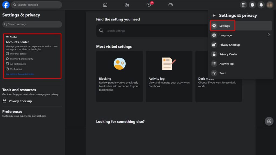Viewport: 276px width, 155px height.
Task: Open the Blocking settings card
Action: click(119, 76)
